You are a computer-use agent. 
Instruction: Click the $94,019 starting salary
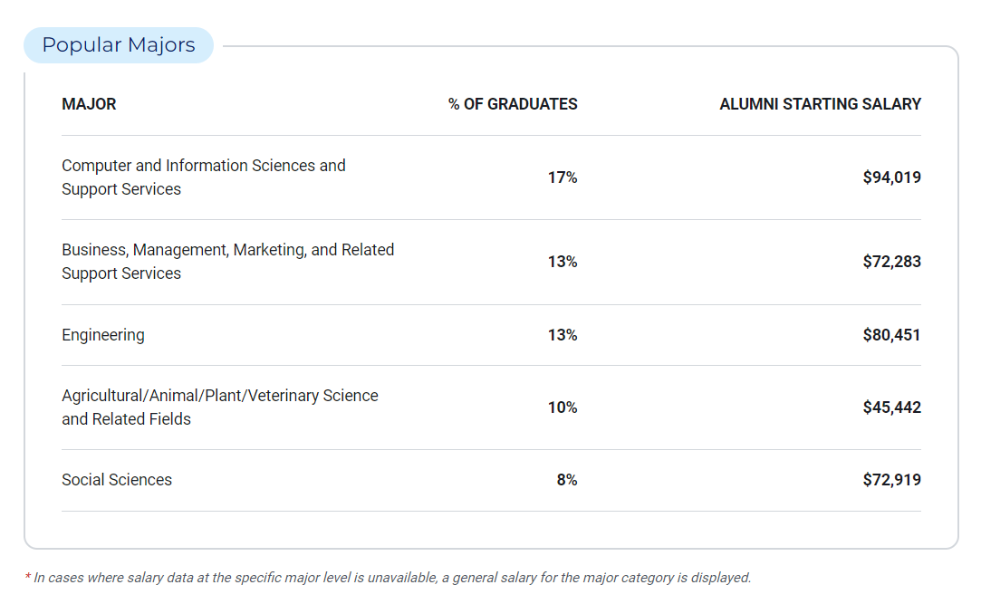point(891,177)
